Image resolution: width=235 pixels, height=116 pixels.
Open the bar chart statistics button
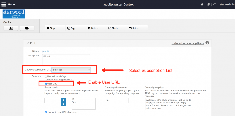[11, 28]
